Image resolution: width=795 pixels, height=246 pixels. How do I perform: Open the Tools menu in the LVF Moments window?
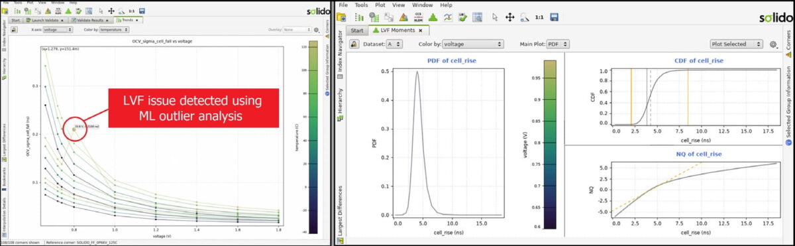tap(361, 5)
